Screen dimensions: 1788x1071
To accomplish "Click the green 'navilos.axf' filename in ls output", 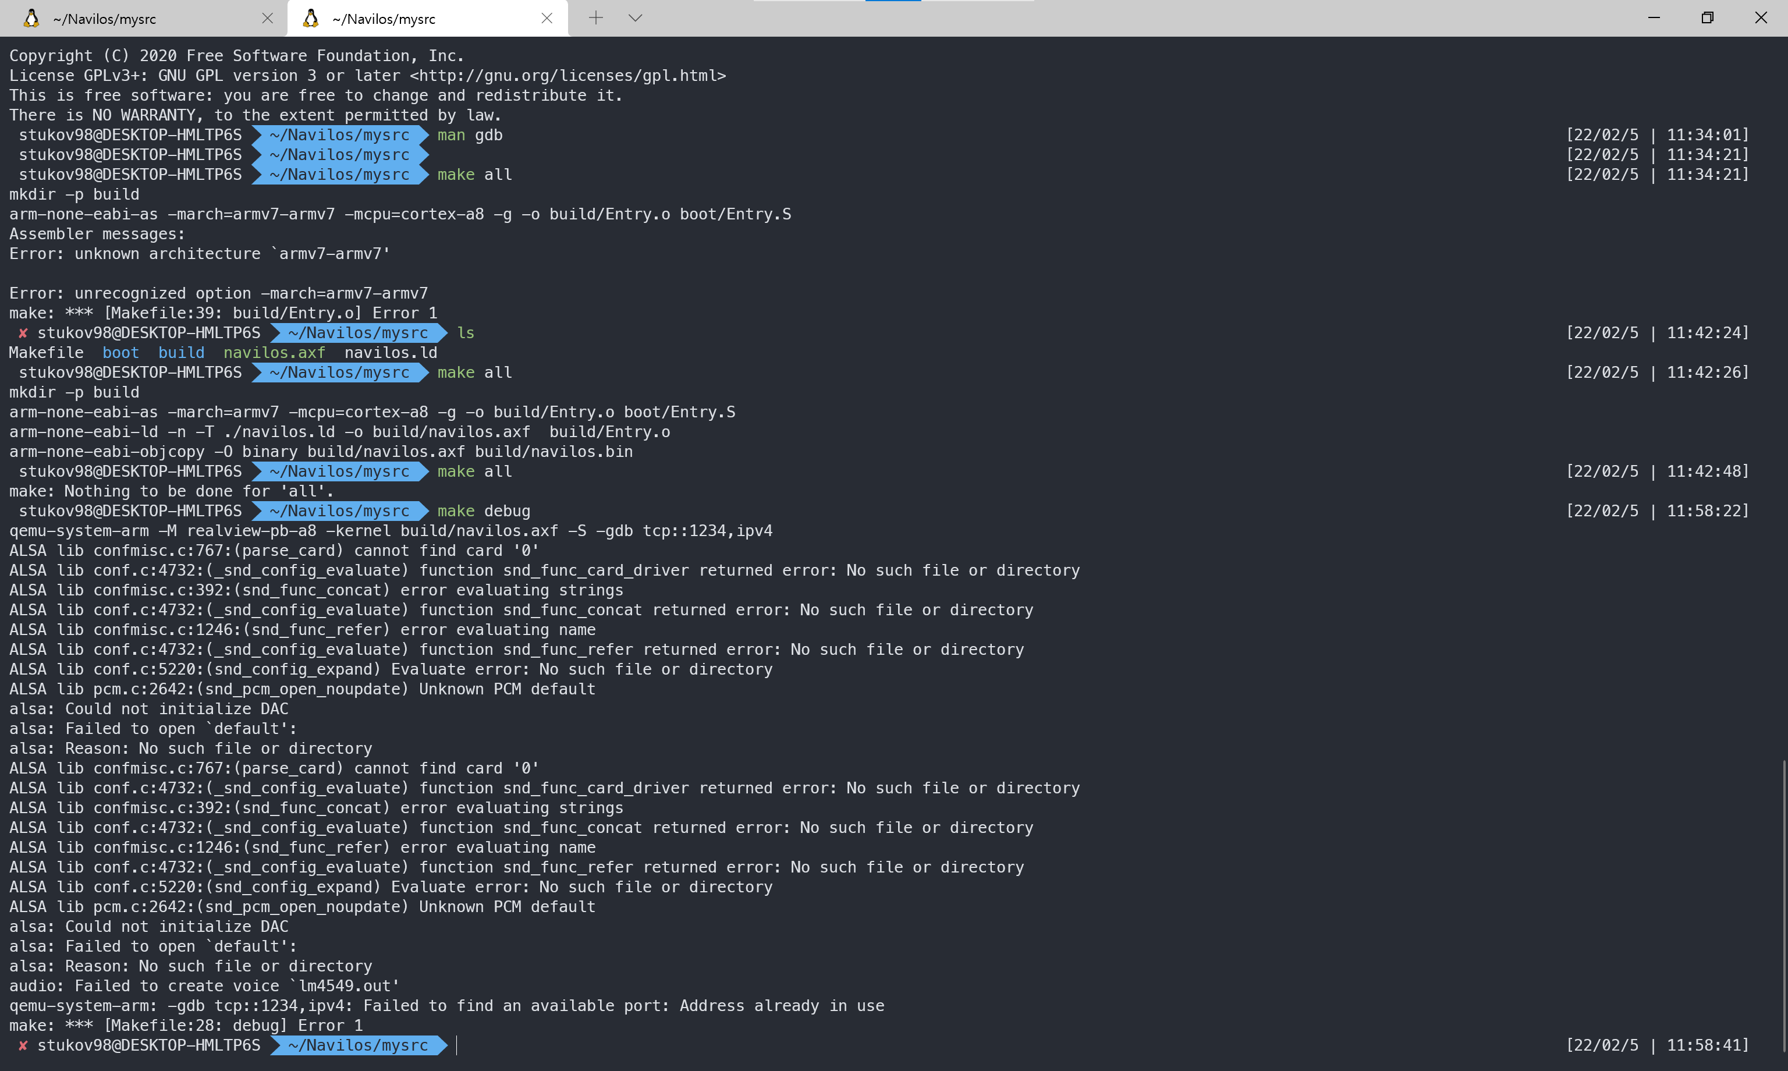I will (x=274, y=353).
